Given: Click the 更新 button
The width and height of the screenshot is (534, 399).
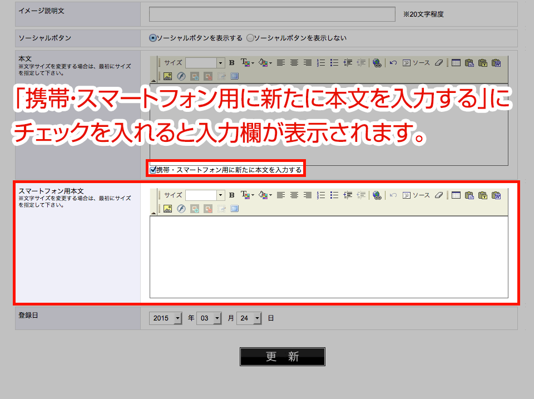Looking at the screenshot, I should 283,356.
